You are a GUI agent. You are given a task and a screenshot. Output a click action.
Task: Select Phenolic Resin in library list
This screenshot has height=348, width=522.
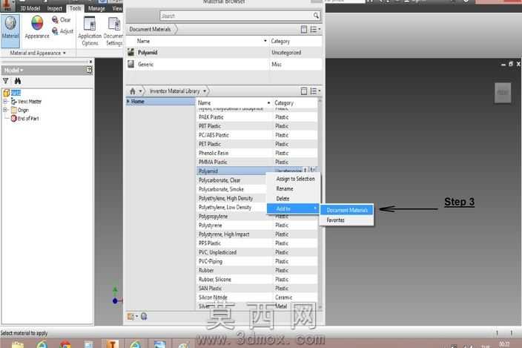pos(257,153)
